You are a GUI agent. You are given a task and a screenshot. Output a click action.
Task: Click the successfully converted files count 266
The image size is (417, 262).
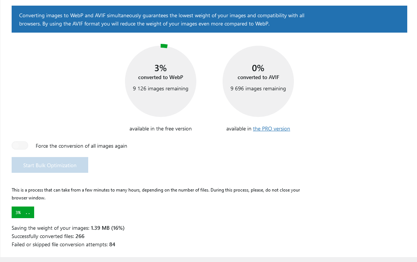coord(80,236)
